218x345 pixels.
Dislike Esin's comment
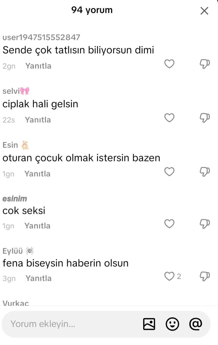[x=205, y=172]
